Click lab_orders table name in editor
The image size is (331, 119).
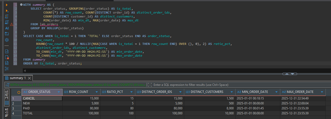(x=49, y=25)
